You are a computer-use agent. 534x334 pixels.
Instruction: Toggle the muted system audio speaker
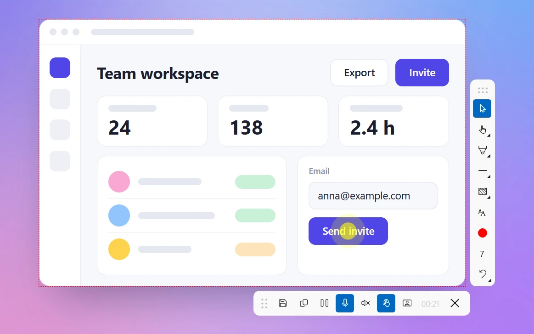[365, 303]
